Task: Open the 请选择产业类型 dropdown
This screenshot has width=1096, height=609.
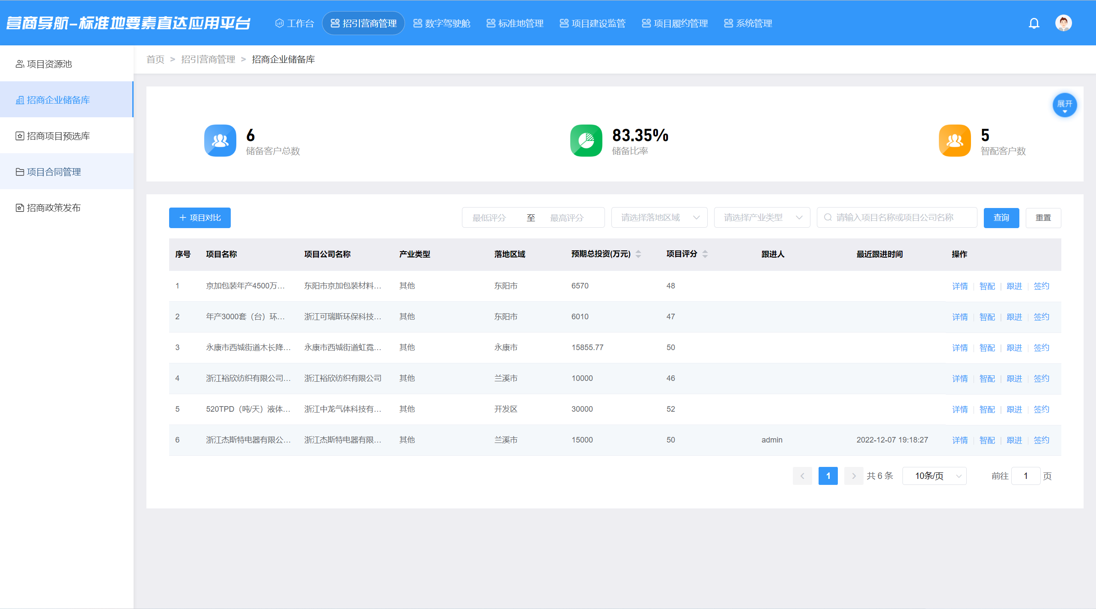Action: click(x=762, y=218)
